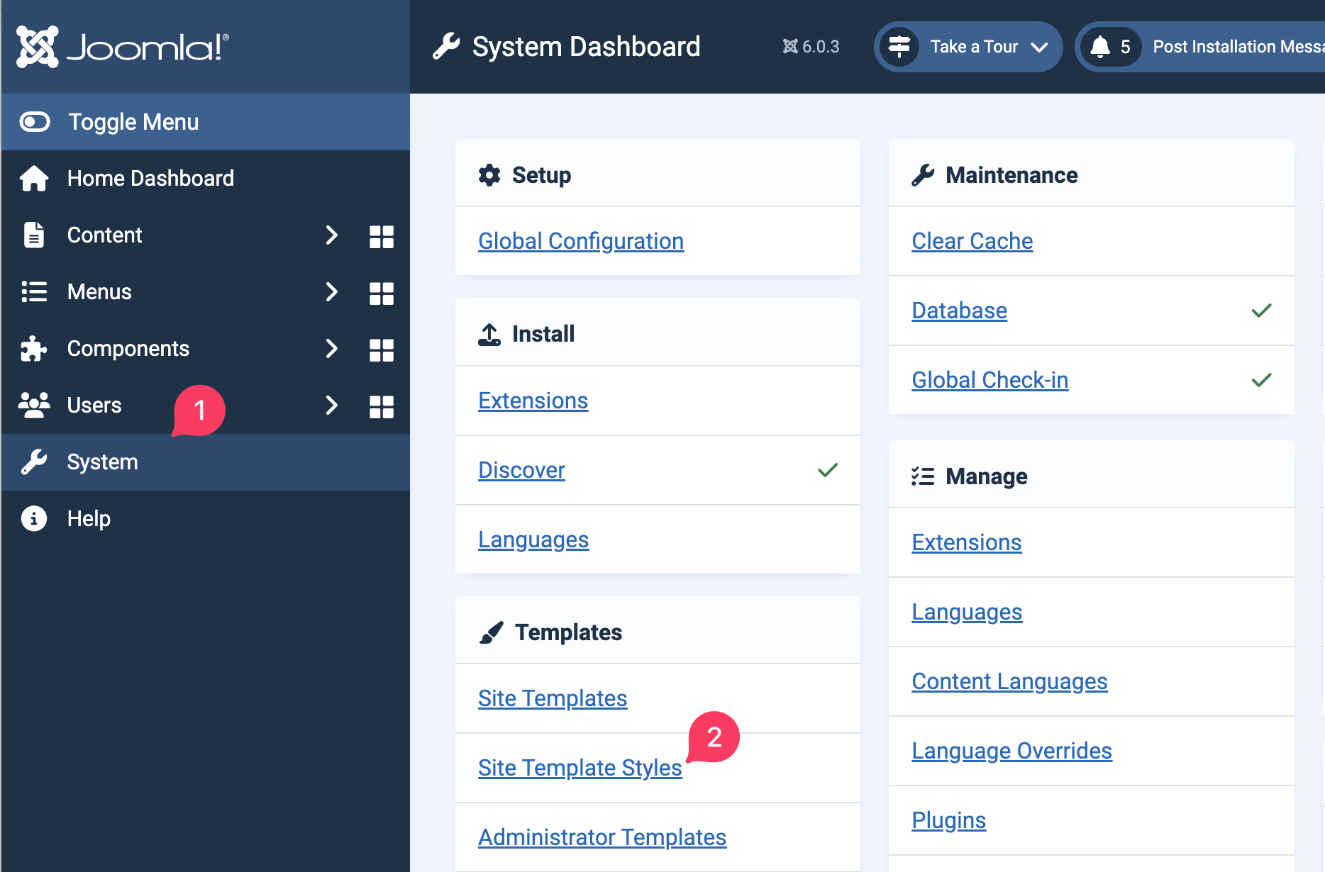Open the Clear Cache link
Viewport: 1325px width, 872px height.
click(x=972, y=241)
